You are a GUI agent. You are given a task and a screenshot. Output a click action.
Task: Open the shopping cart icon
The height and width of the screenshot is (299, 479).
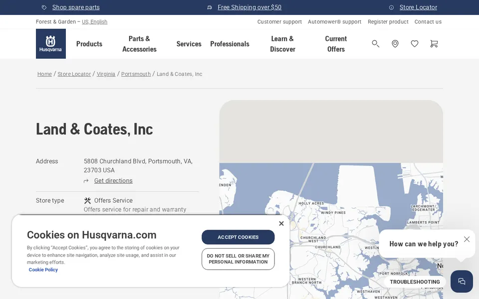pyautogui.click(x=434, y=44)
